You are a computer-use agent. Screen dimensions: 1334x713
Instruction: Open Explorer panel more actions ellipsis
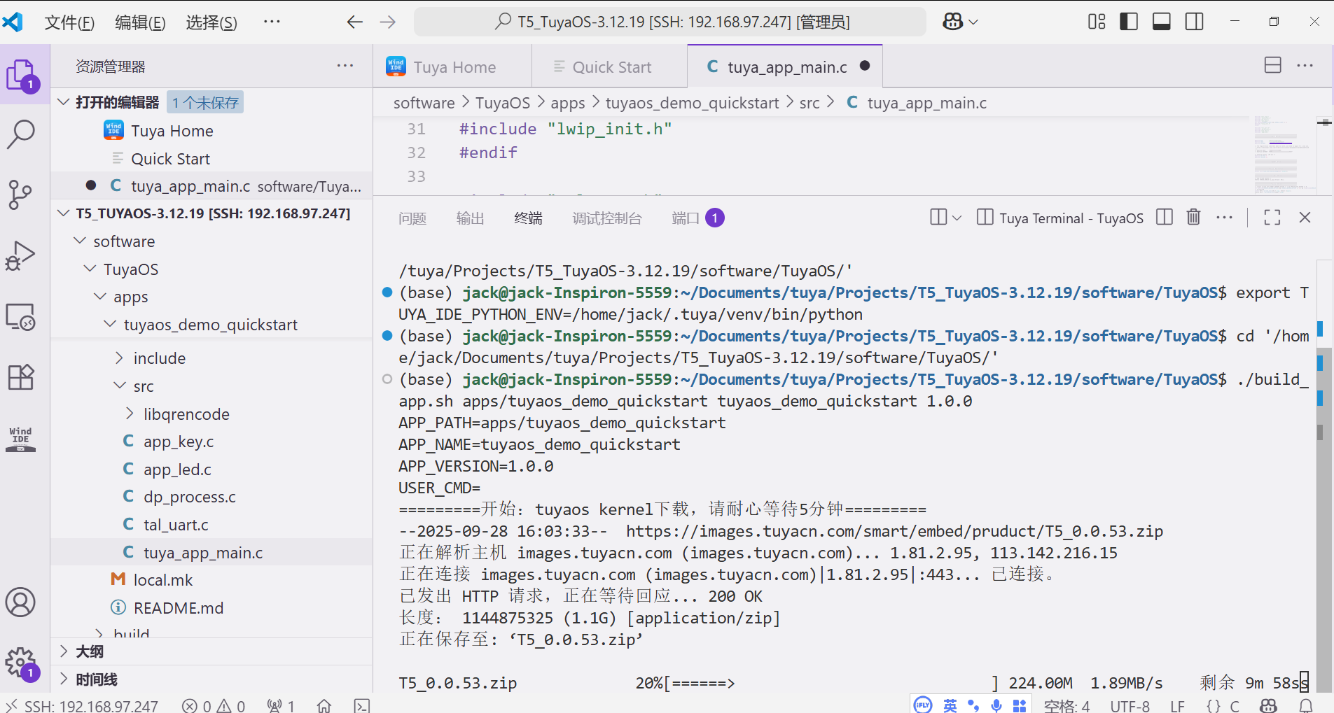pos(345,66)
